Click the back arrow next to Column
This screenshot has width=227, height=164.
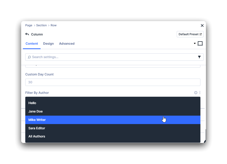(x=27, y=34)
